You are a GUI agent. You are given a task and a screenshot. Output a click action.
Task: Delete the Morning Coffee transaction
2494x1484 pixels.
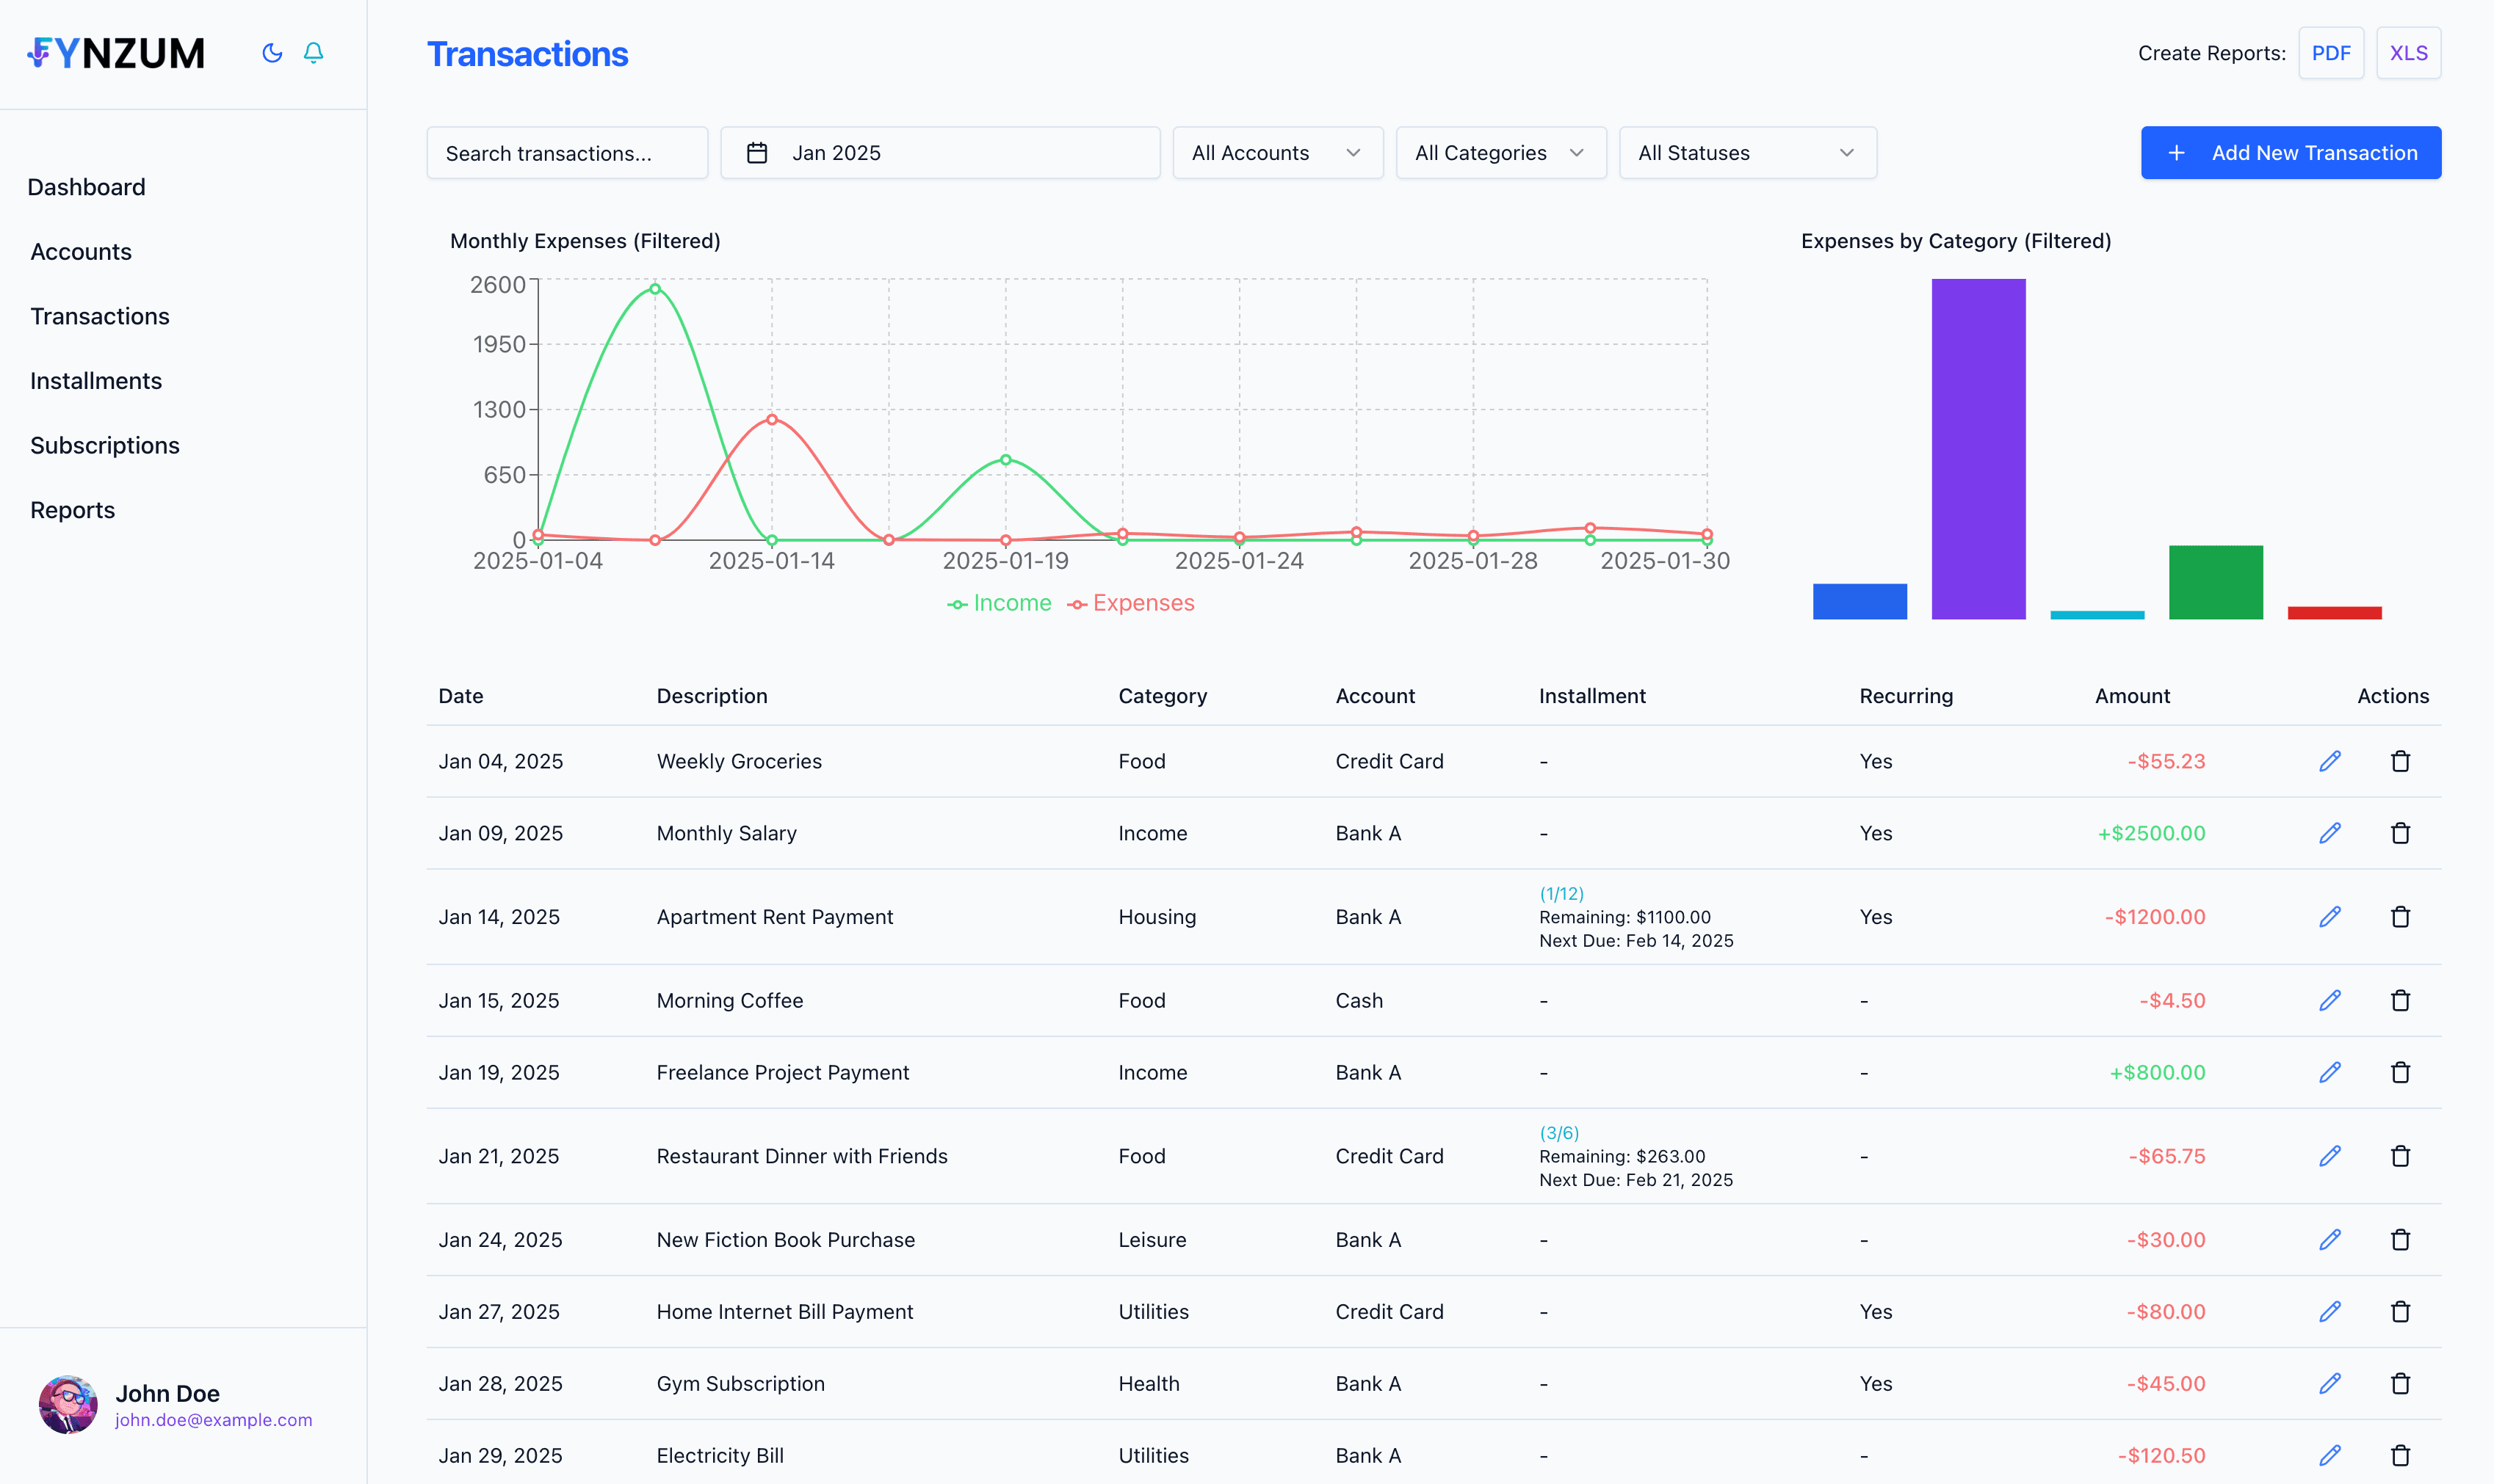coord(2400,1000)
